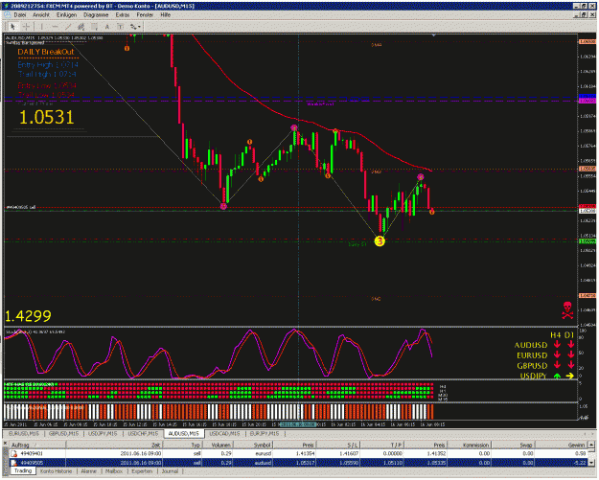Click the sell order line label on chart
Screen dimensions: 599x480
click(21, 207)
